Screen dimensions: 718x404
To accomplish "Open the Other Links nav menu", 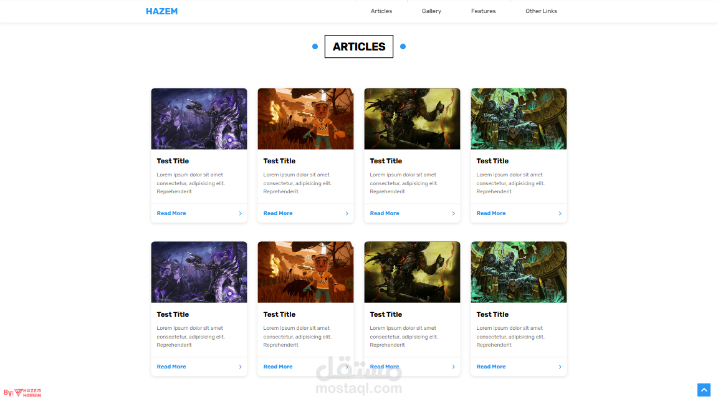I will pyautogui.click(x=541, y=11).
